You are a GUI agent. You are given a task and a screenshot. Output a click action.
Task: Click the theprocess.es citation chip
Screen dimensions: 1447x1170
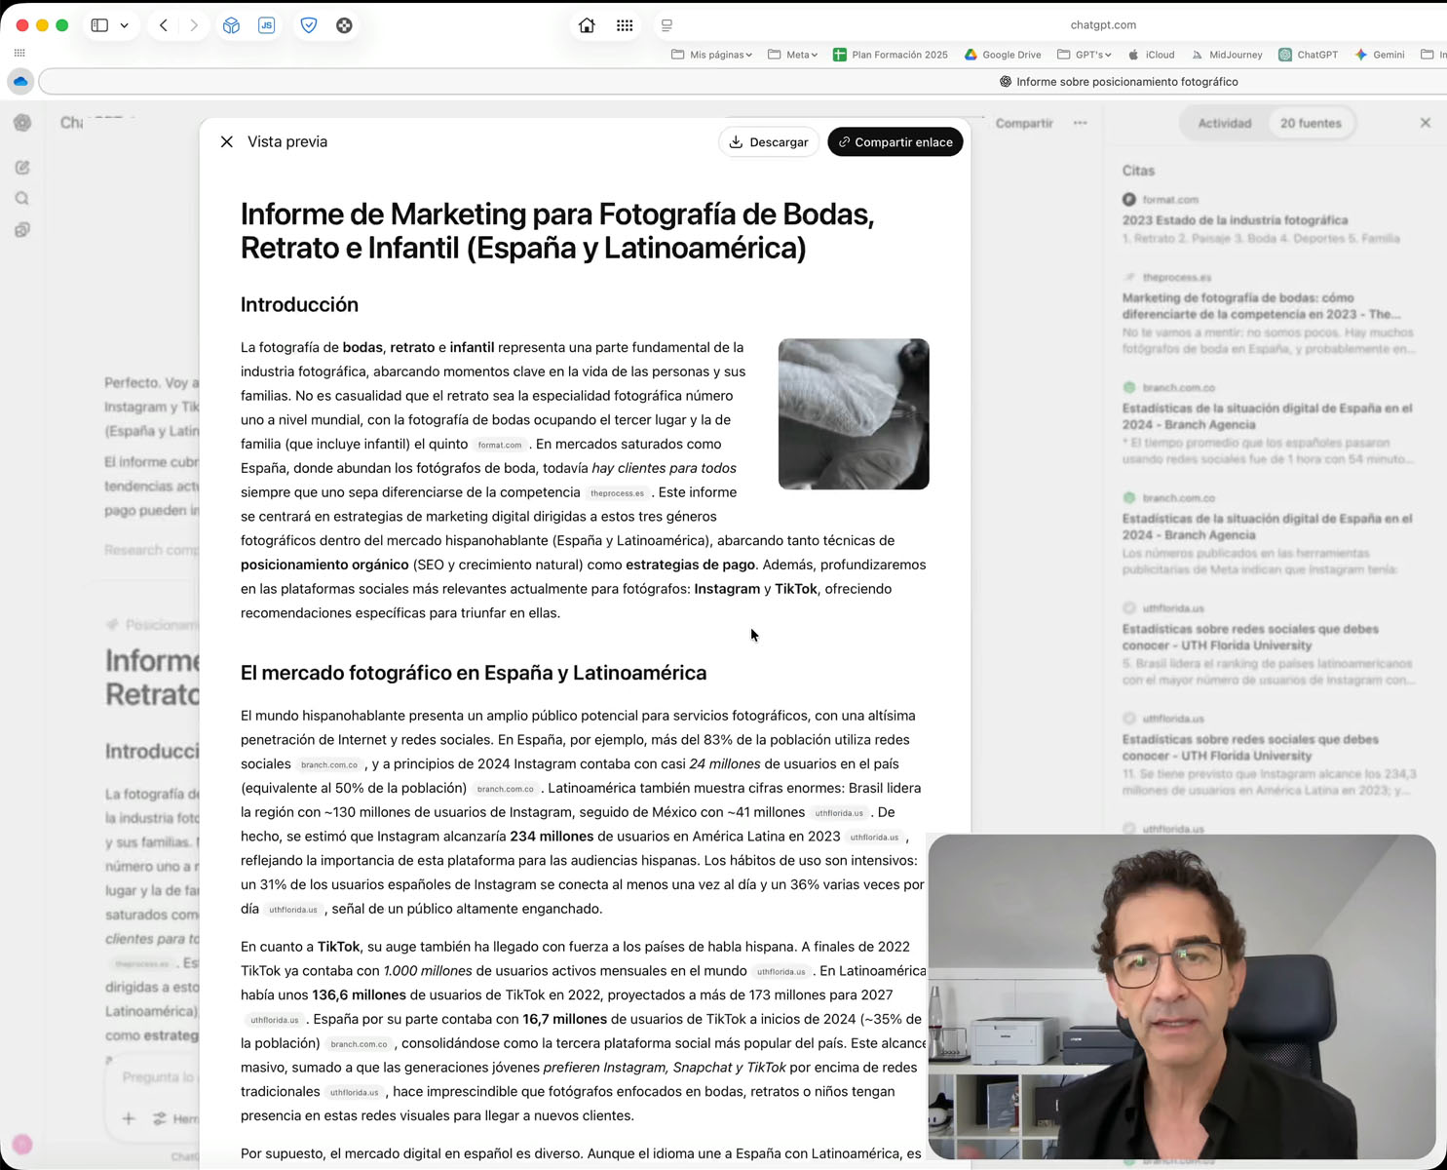(617, 493)
